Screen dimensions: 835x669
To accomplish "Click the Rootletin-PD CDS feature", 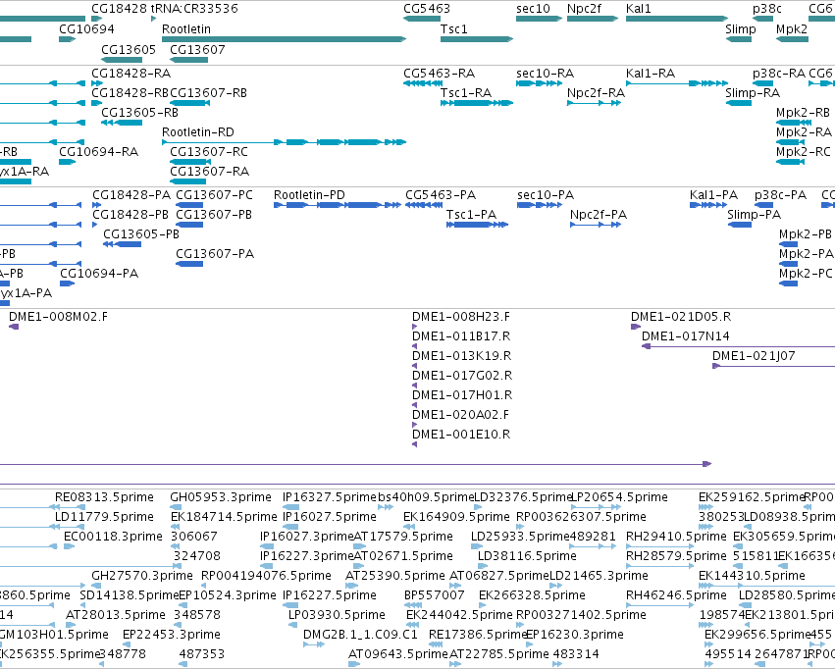I will (x=338, y=205).
